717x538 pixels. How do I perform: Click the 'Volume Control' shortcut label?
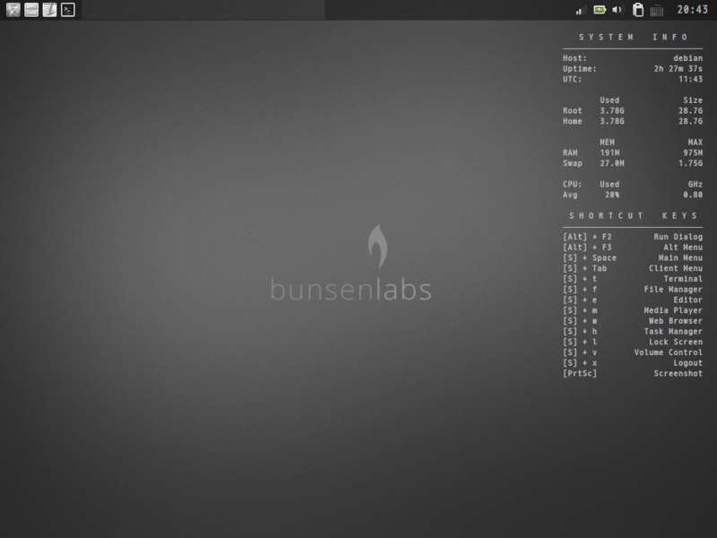click(x=668, y=352)
